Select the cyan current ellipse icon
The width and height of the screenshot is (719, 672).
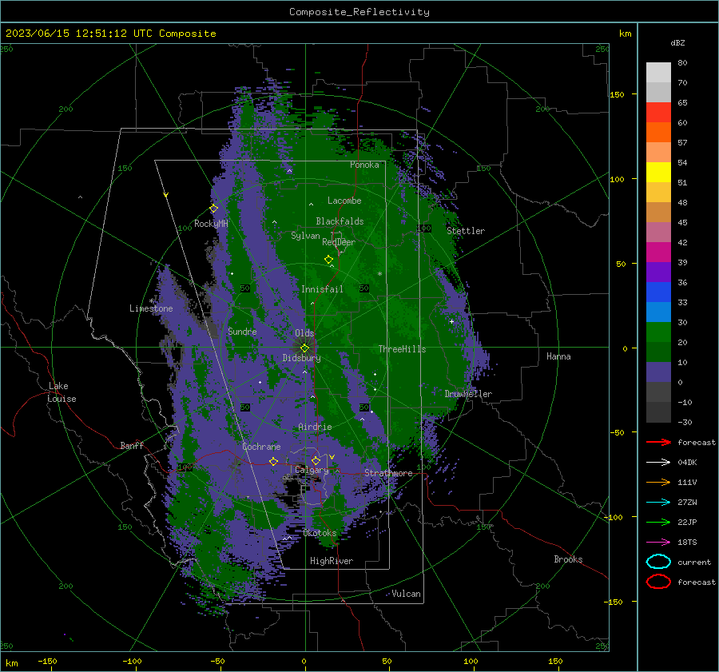658,562
